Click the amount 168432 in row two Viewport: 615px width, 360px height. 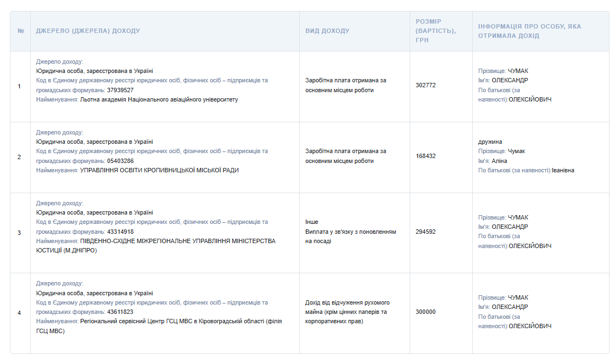tap(426, 156)
